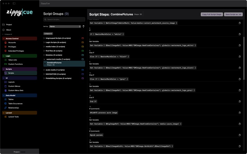Focus the Search Scripts field
This screenshot has width=247, height=154.
coord(64,19)
